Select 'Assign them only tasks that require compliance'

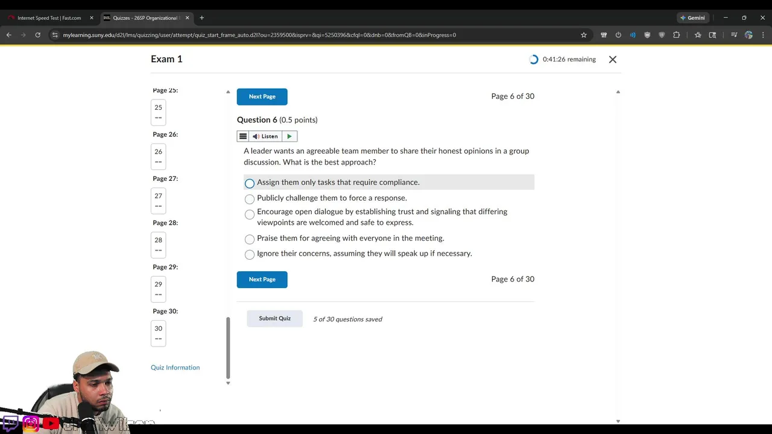(250, 183)
